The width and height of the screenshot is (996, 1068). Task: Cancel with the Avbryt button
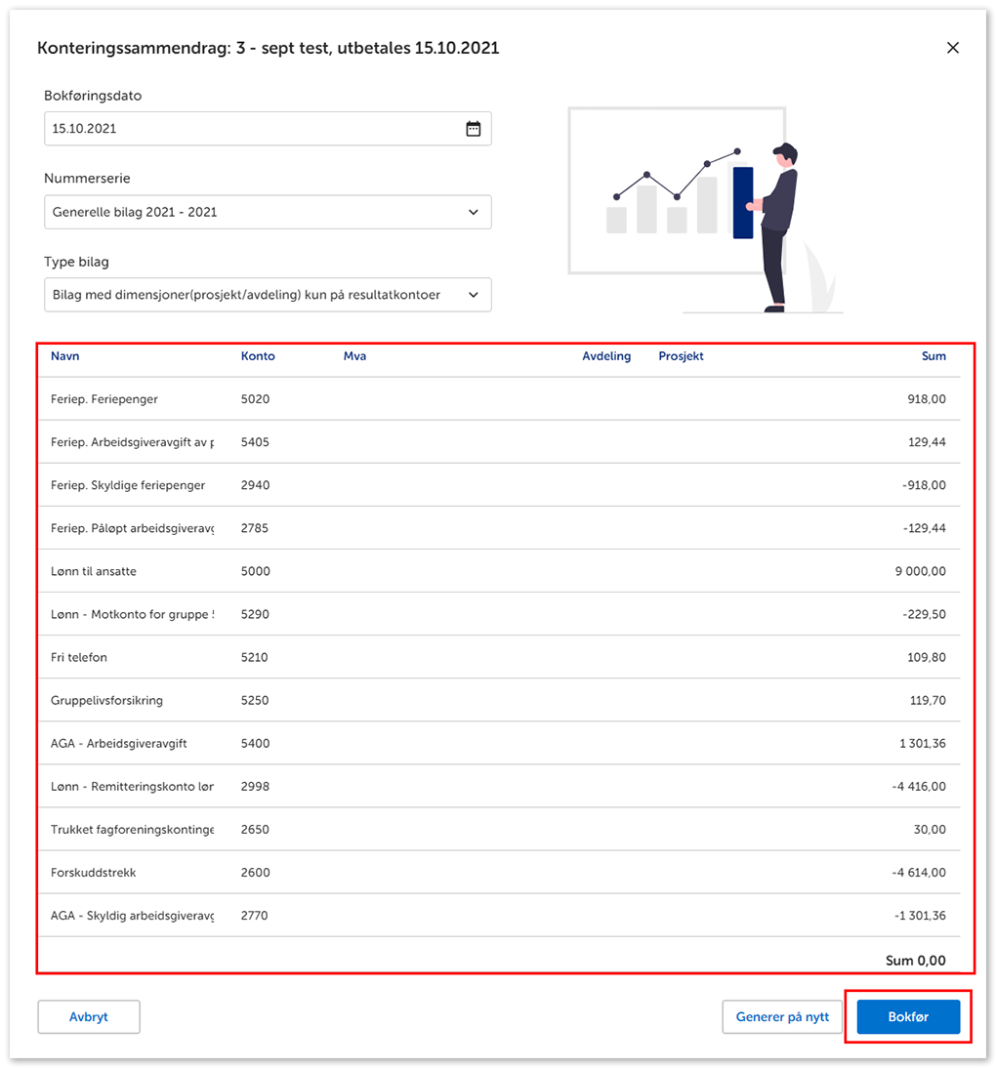[89, 1016]
